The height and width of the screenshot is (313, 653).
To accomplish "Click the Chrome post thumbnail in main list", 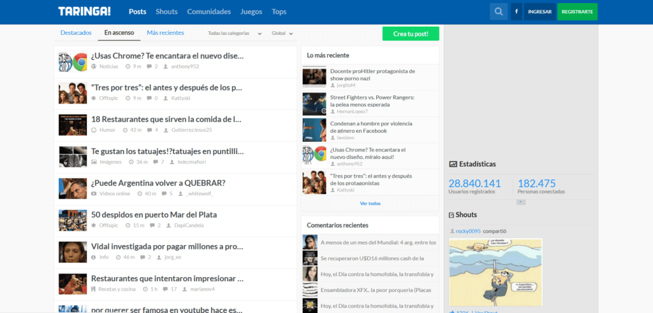I will coord(73,62).
